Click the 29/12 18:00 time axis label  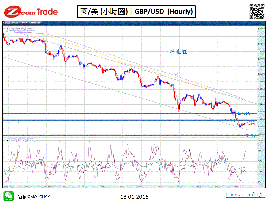coord(8,186)
